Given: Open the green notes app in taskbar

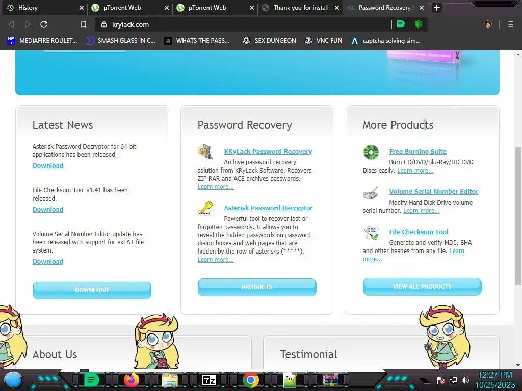Looking at the screenshot, I should click(x=91, y=380).
